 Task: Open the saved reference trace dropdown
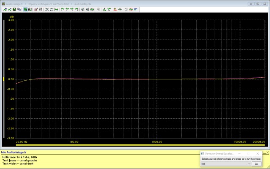(x=226, y=164)
